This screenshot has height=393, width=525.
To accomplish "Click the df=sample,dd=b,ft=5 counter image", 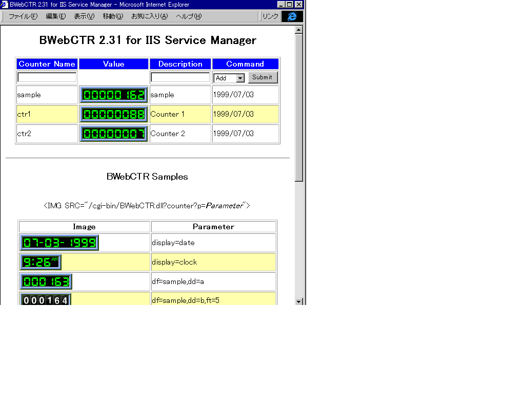I will point(46,299).
